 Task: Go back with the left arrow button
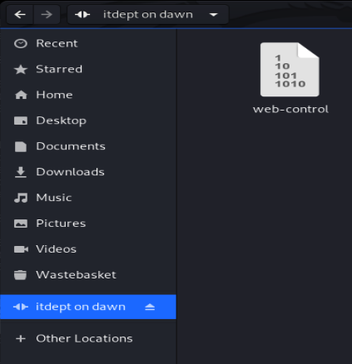pos(20,14)
